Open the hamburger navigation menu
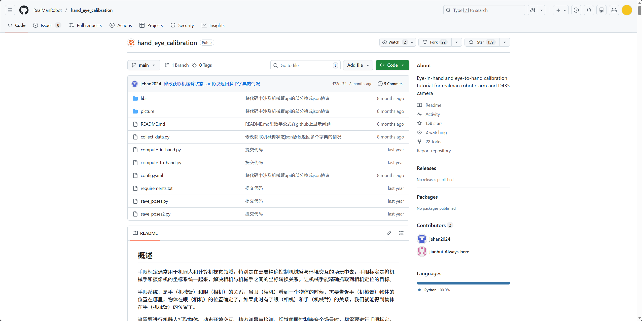642x321 pixels. [x=10, y=10]
